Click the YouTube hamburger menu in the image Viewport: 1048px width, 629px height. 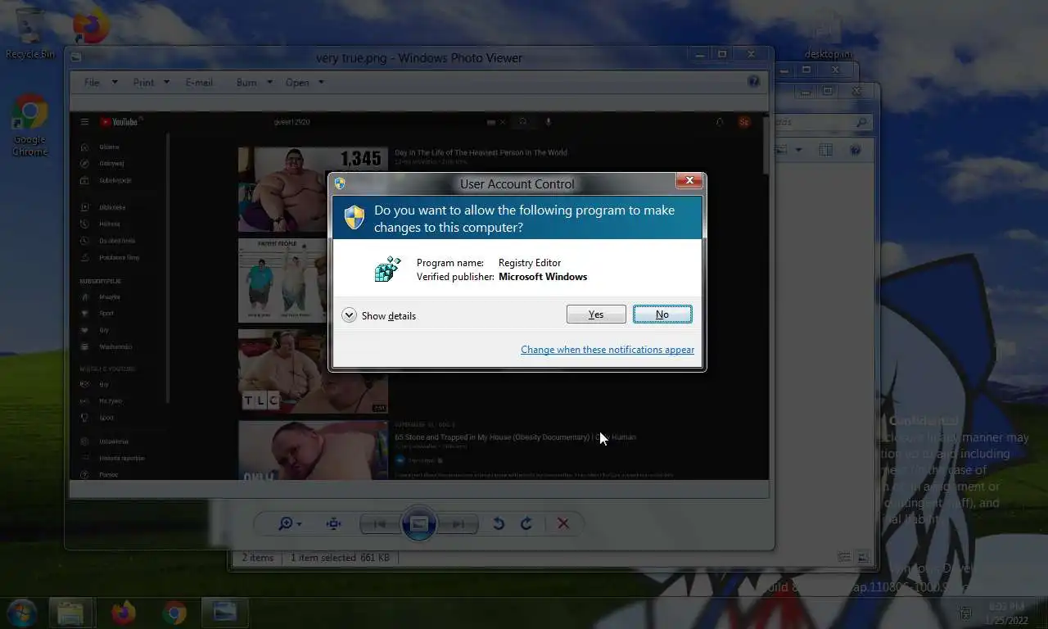[84, 122]
